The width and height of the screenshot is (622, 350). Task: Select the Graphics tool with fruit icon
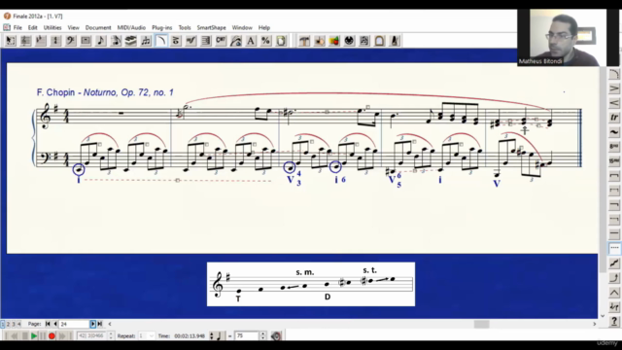coord(334,41)
